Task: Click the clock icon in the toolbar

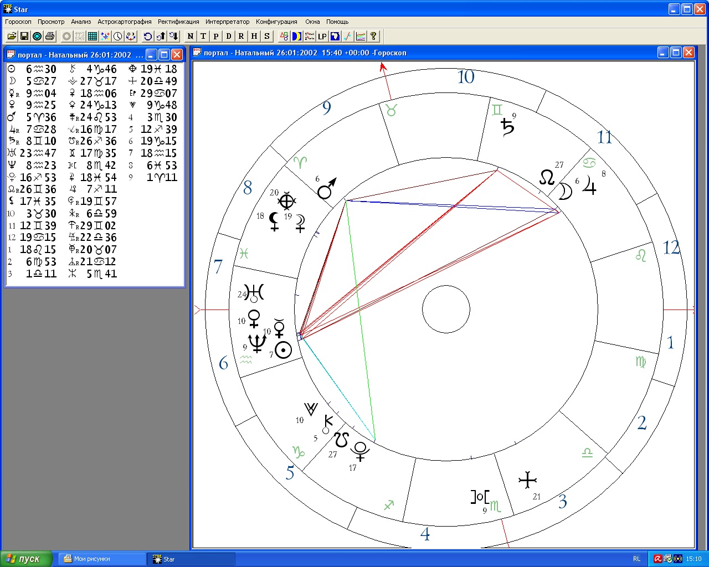Action: pyautogui.click(x=118, y=37)
